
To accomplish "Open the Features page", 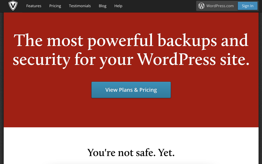I will [34, 6].
